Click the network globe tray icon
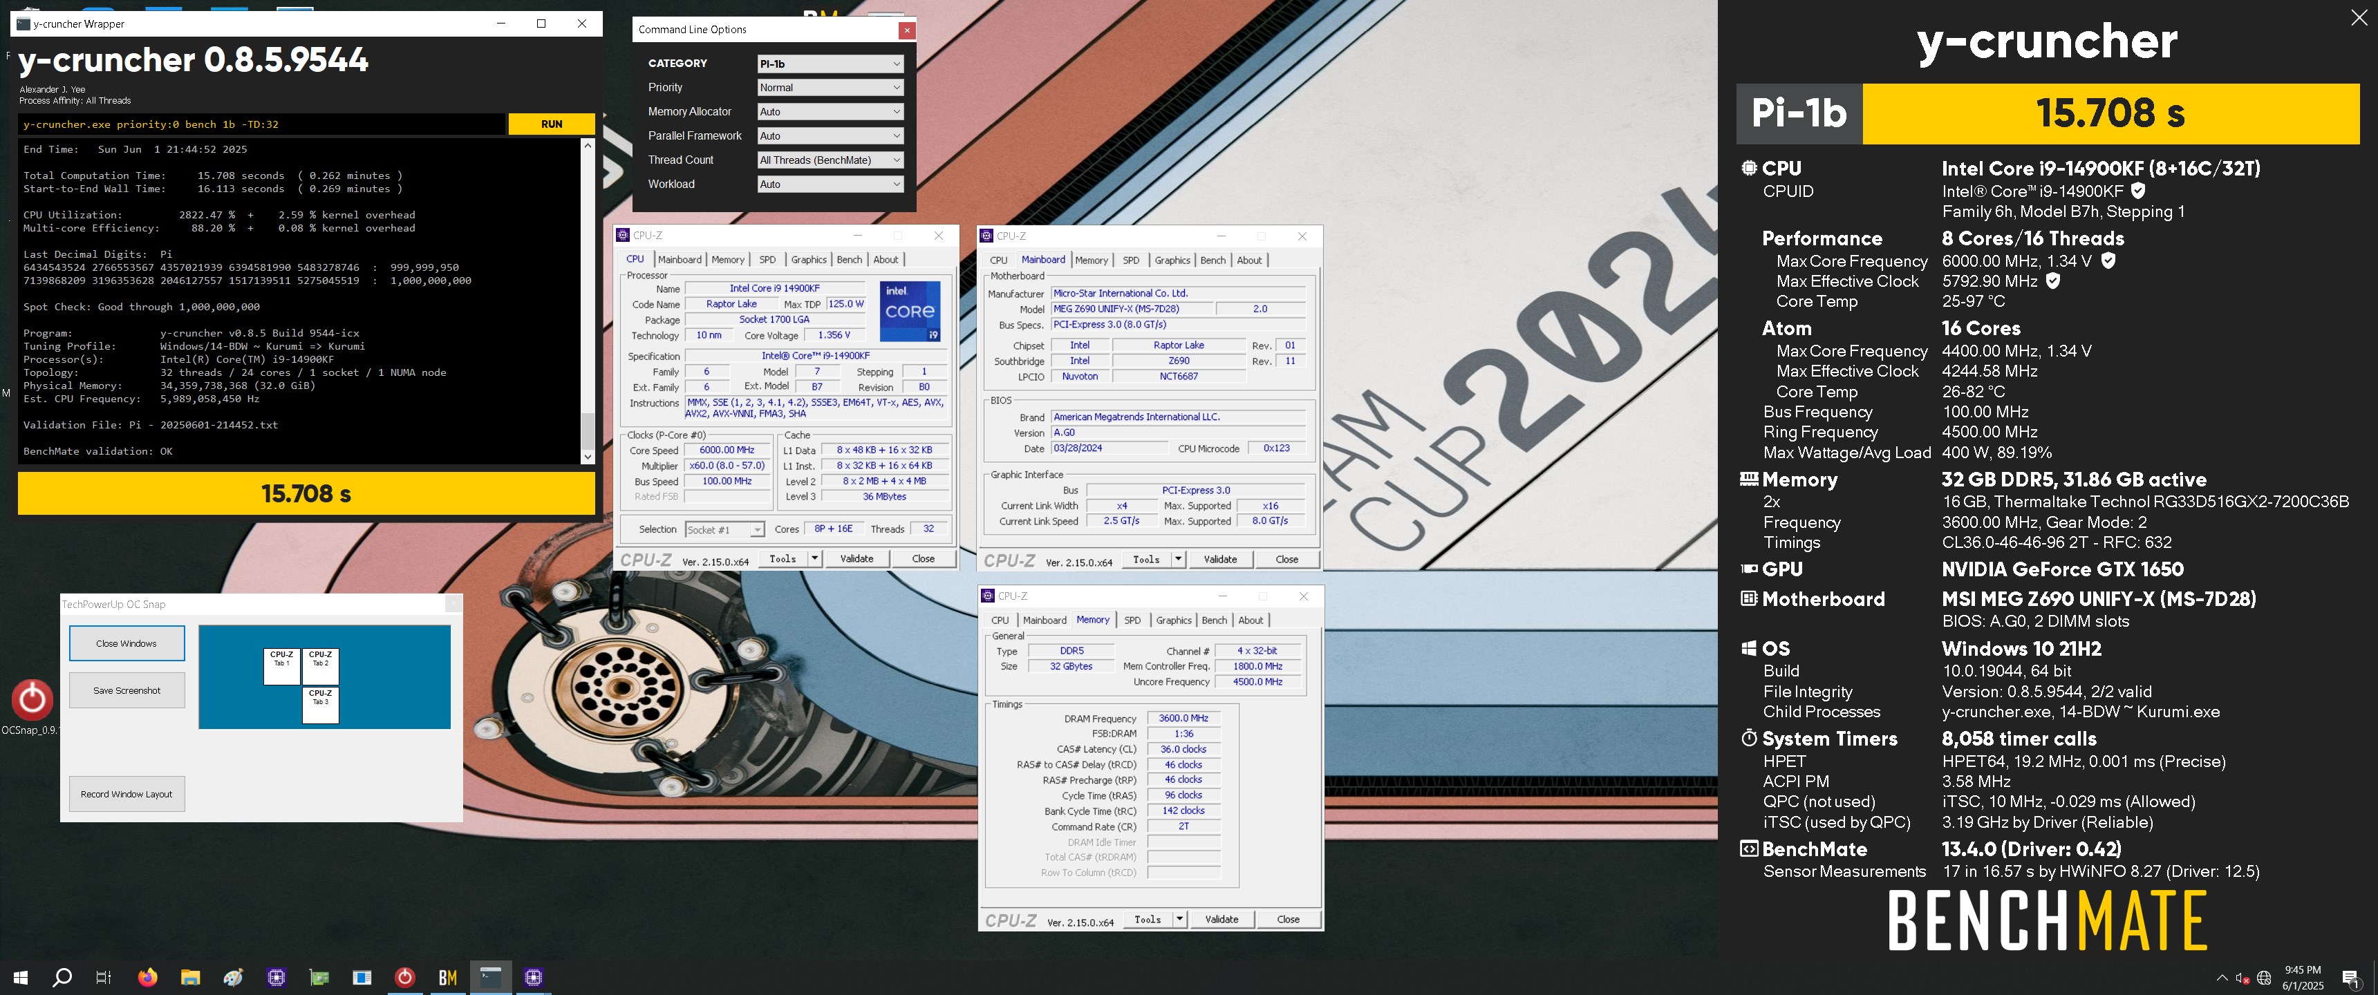The image size is (2378, 995). (2263, 978)
